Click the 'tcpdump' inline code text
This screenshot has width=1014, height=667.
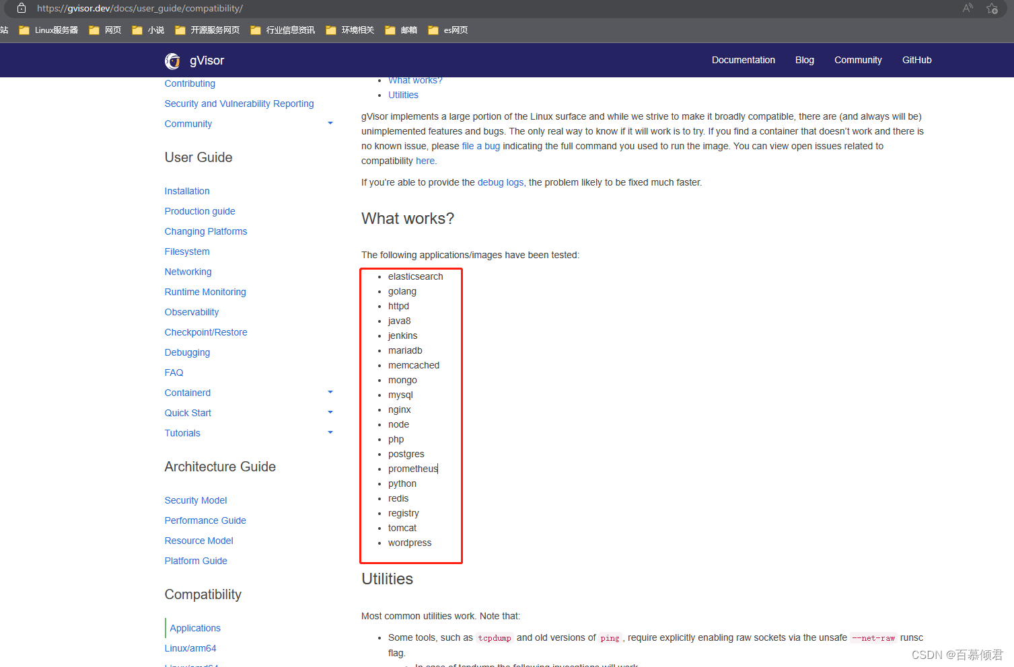[x=495, y=638]
